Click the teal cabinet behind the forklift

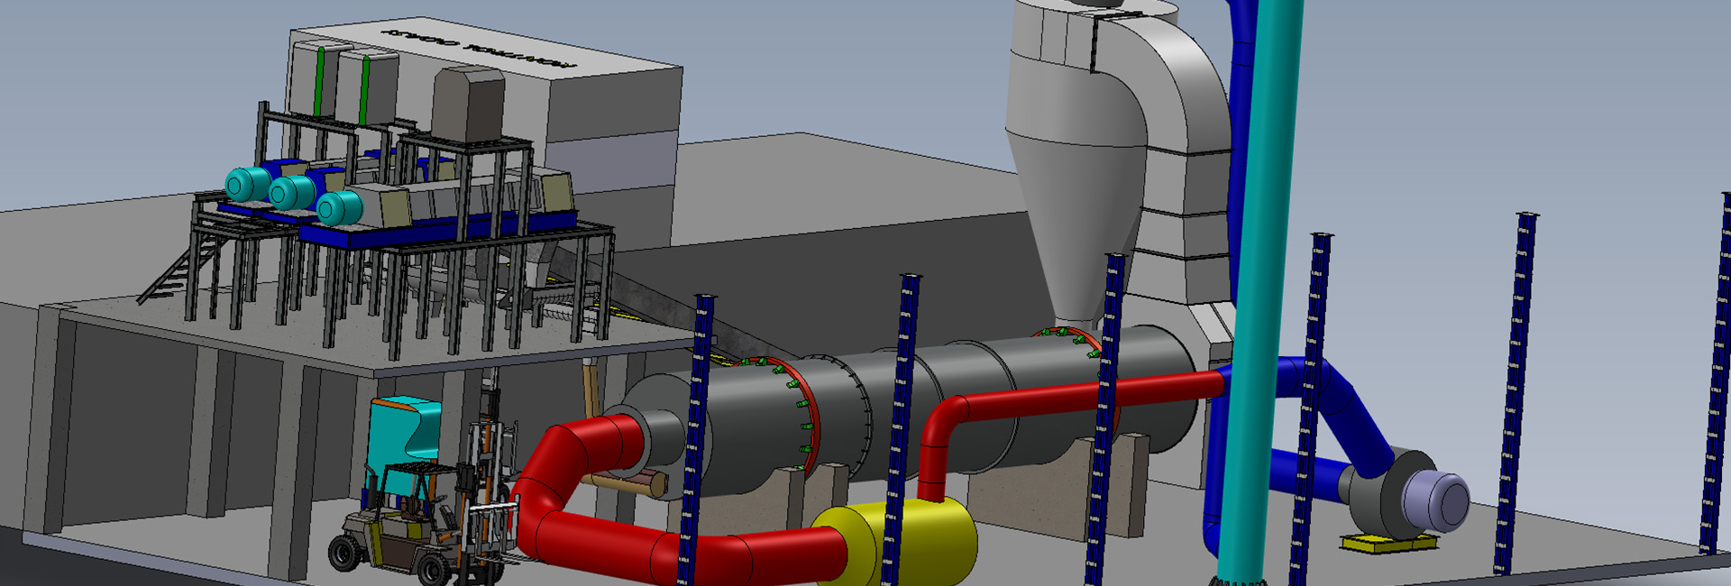(x=404, y=431)
